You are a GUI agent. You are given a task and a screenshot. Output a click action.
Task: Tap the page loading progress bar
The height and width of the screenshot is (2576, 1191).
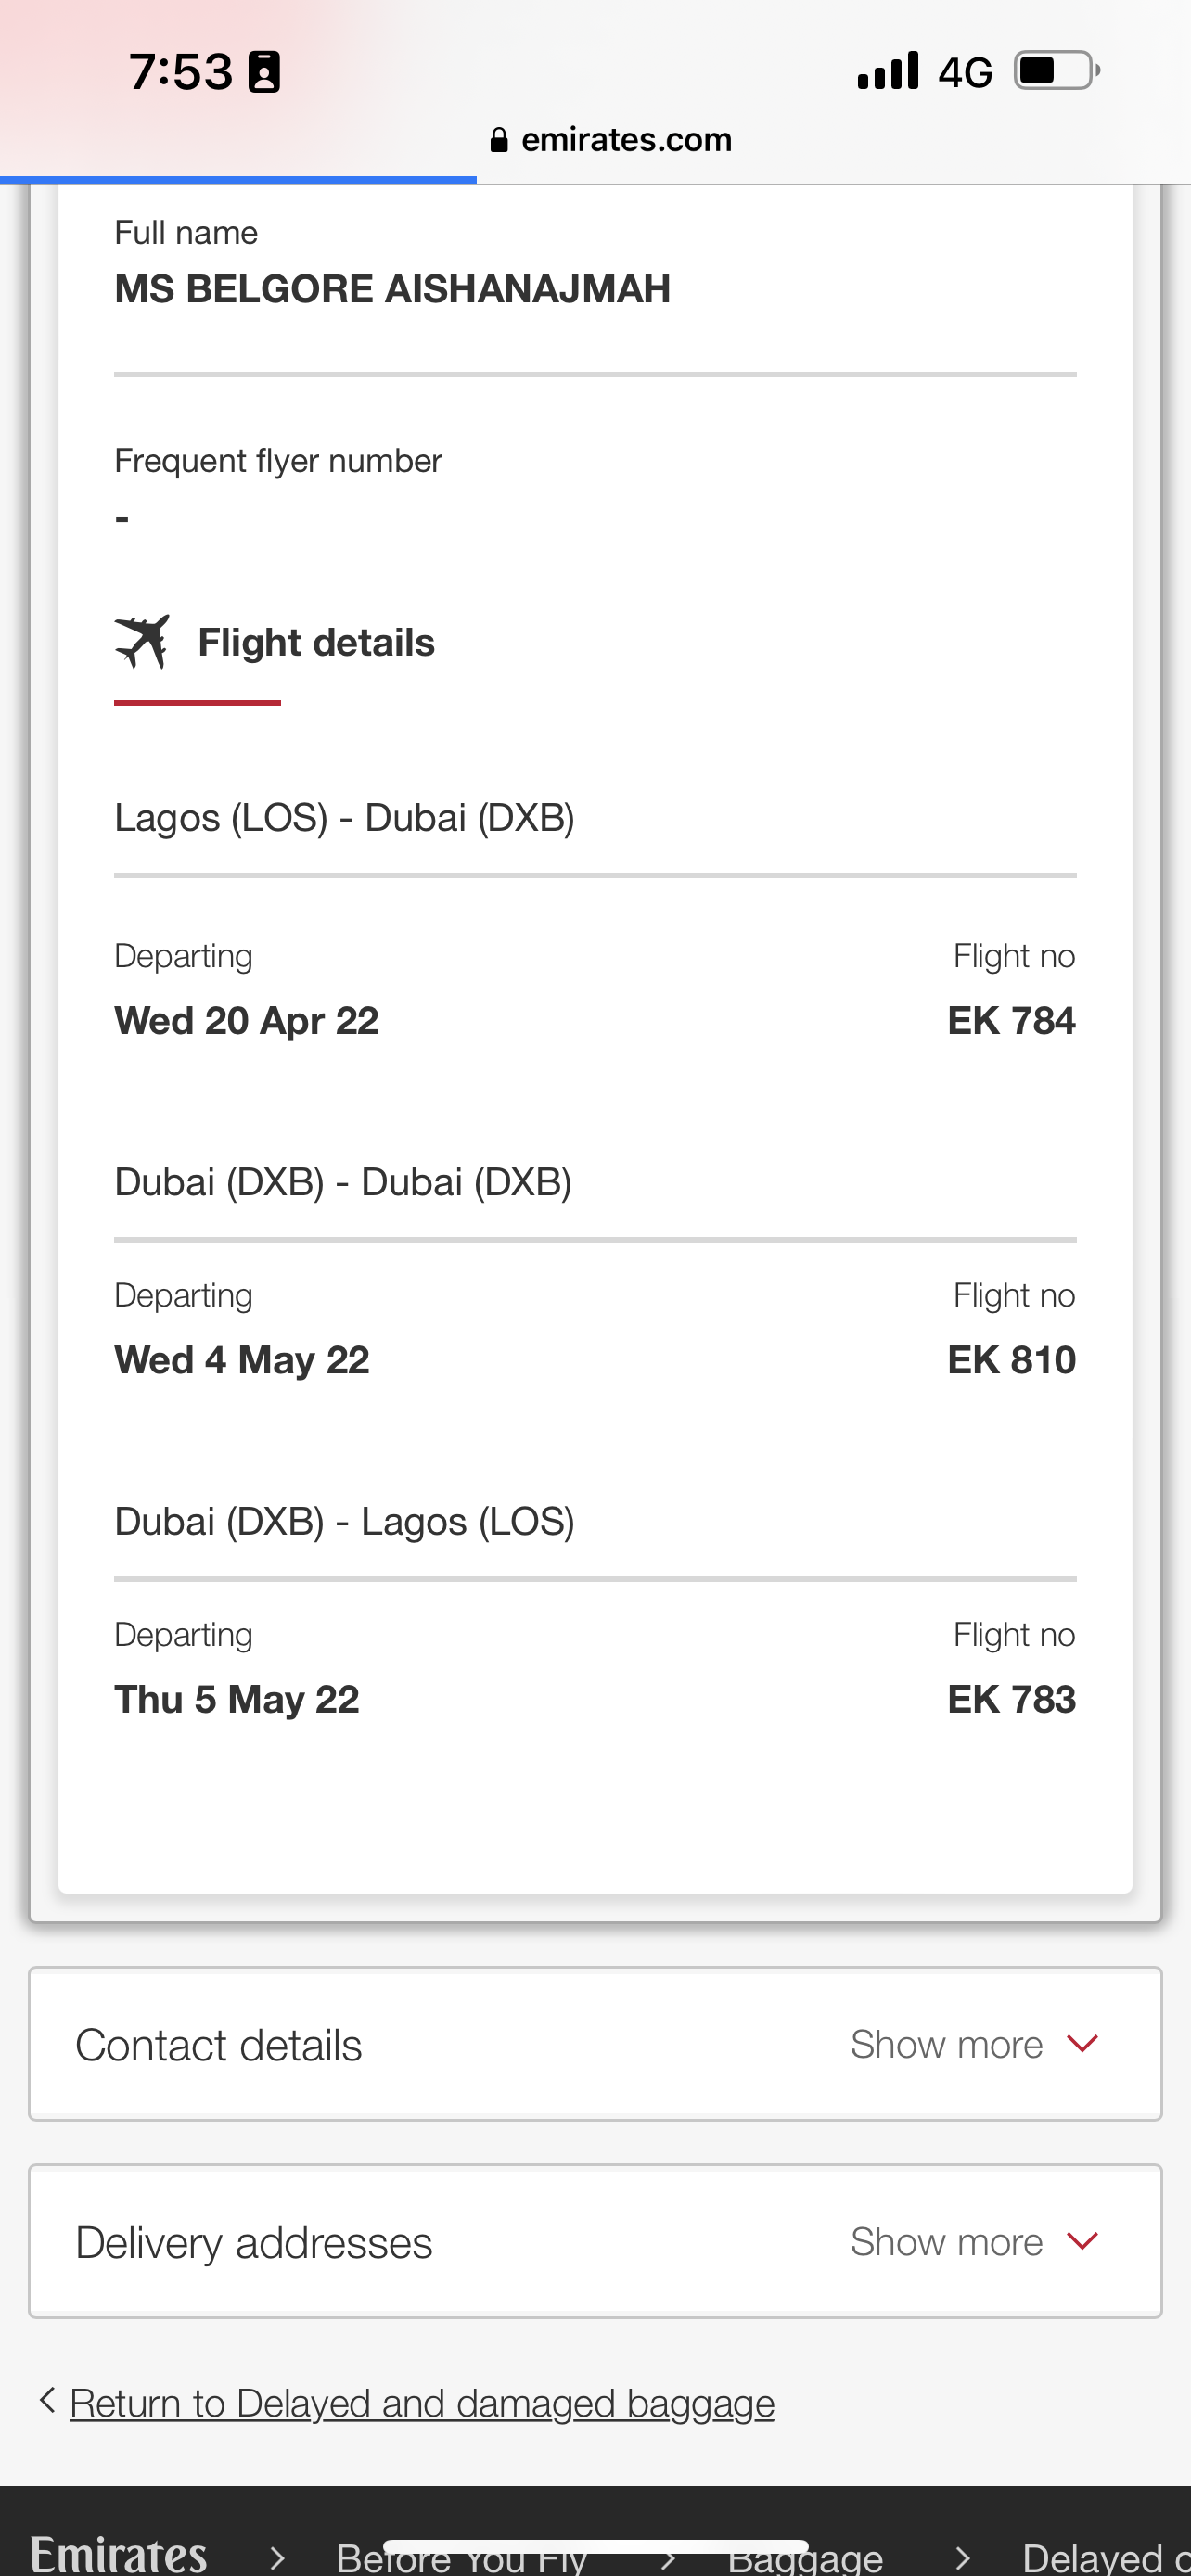click(x=238, y=180)
